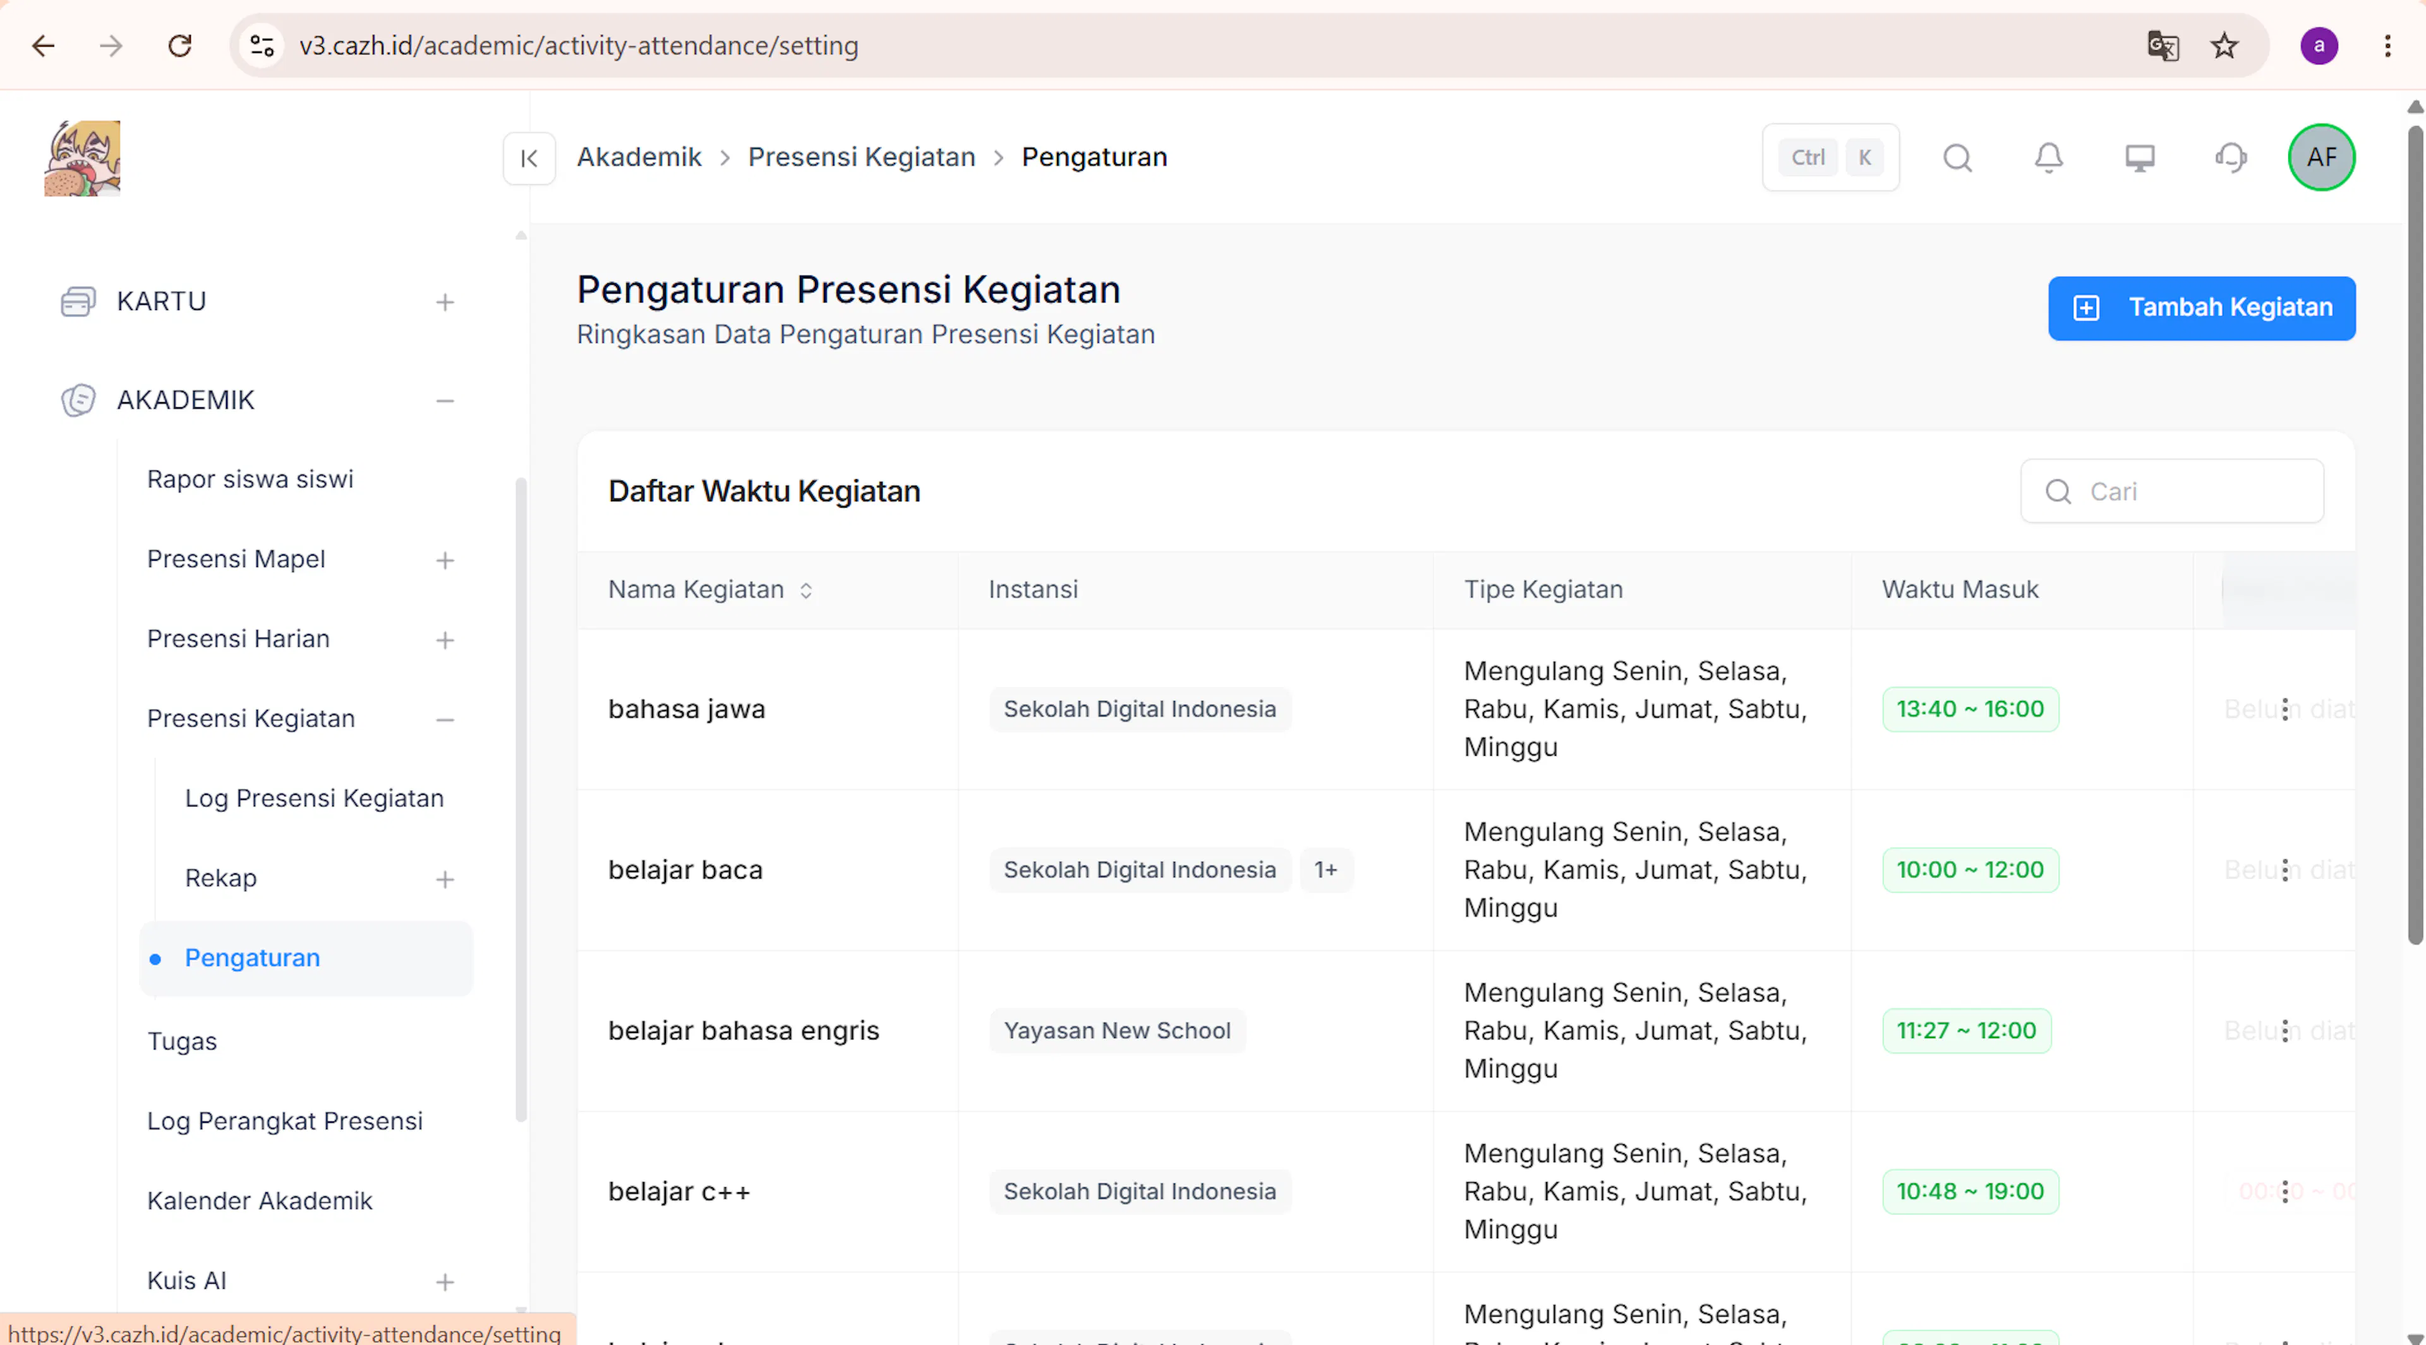This screenshot has width=2426, height=1345.
Task: Click the 10:00 ~ 12:00 time badge
Action: [x=1970, y=870]
